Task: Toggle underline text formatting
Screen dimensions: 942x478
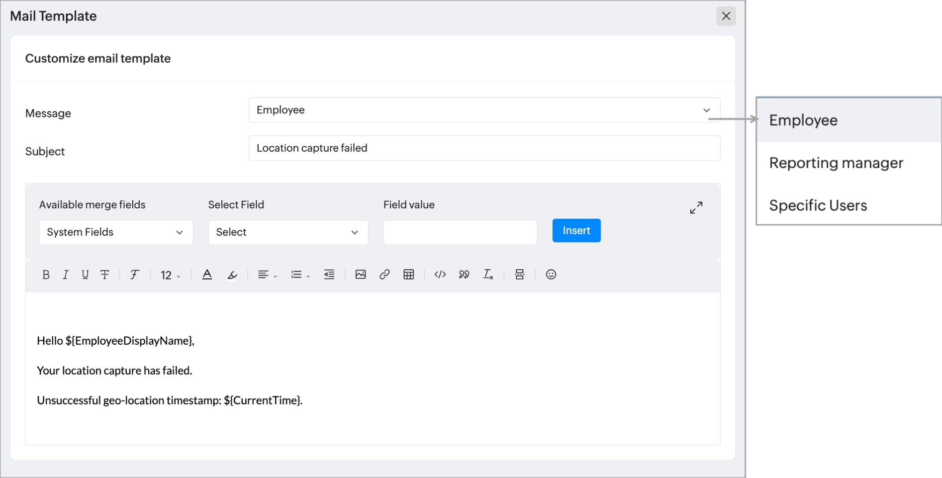Action: tap(85, 275)
